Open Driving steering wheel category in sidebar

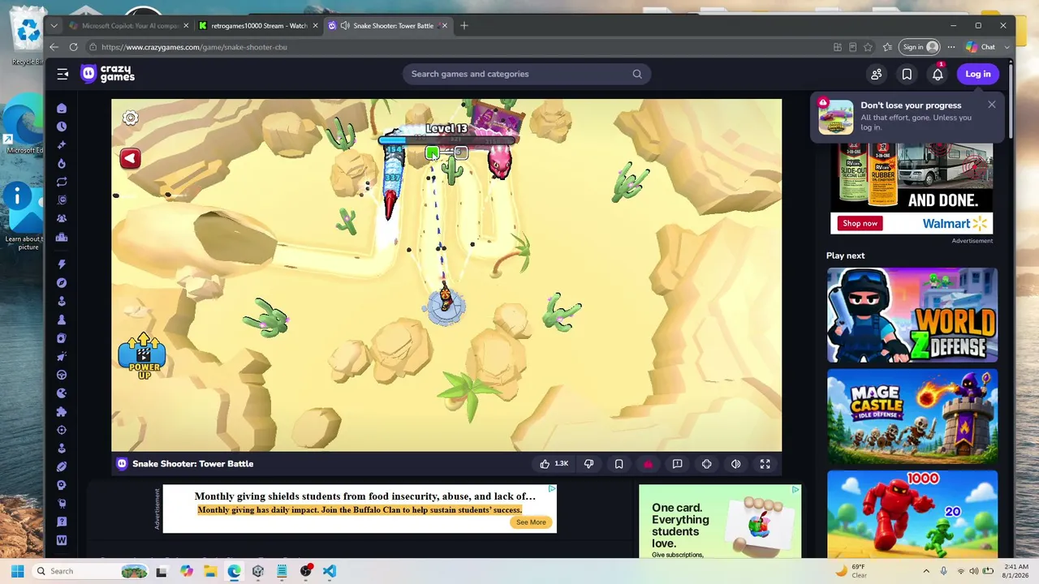[62, 375]
